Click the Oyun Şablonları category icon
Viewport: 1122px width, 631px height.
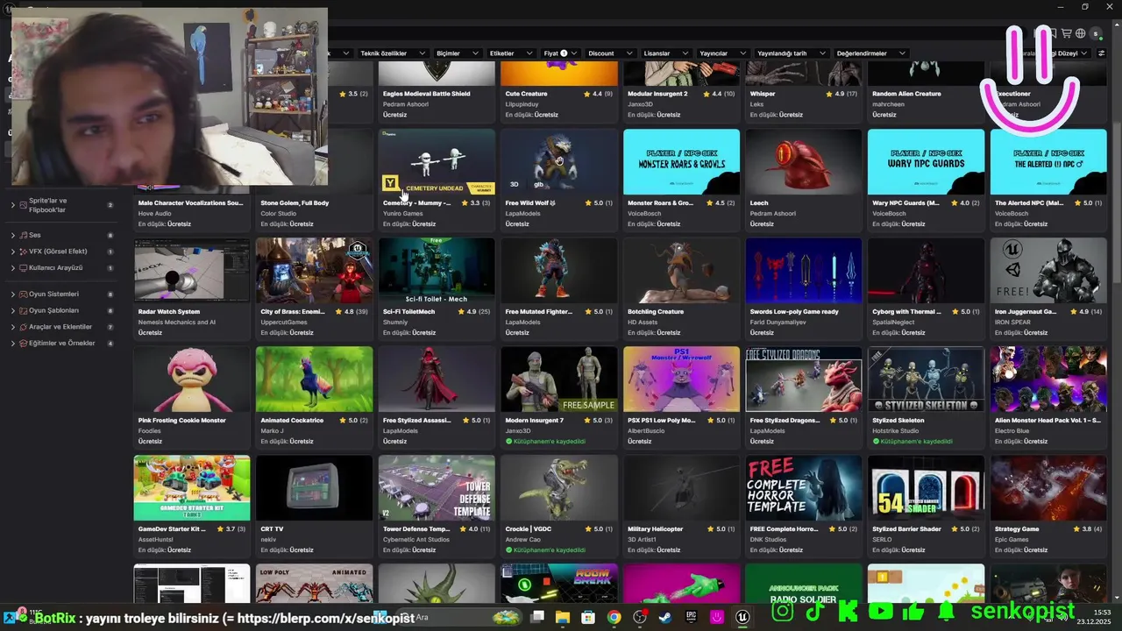coord(22,310)
